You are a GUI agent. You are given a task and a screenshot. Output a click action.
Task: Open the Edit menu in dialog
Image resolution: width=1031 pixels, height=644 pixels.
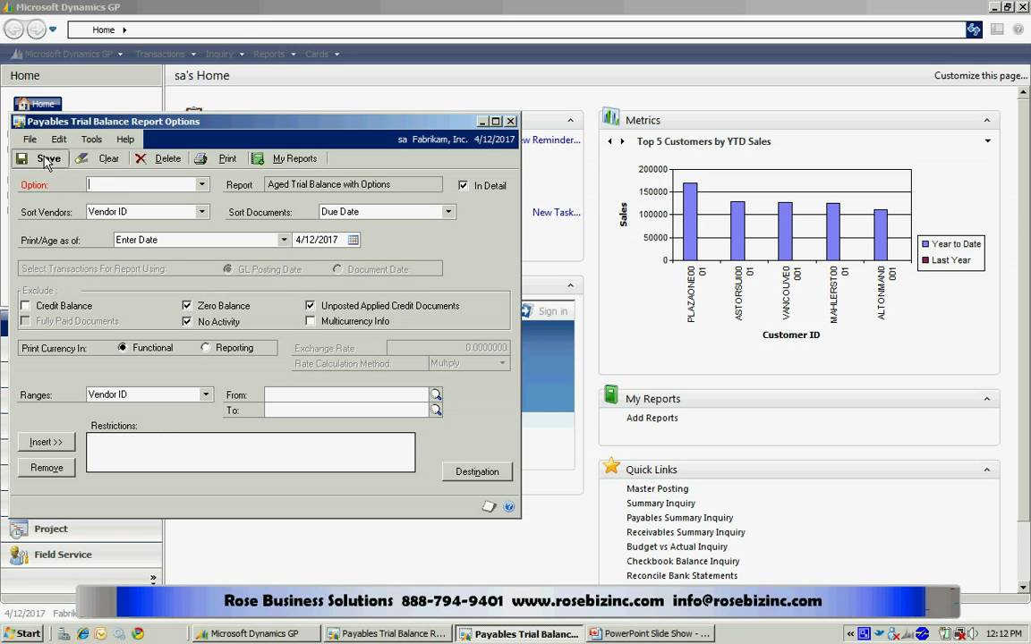click(x=59, y=140)
